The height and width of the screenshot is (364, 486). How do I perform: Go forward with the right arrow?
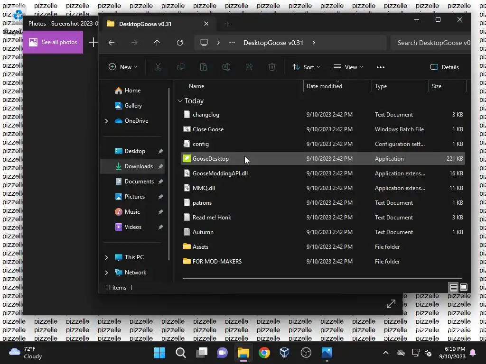coord(134,43)
